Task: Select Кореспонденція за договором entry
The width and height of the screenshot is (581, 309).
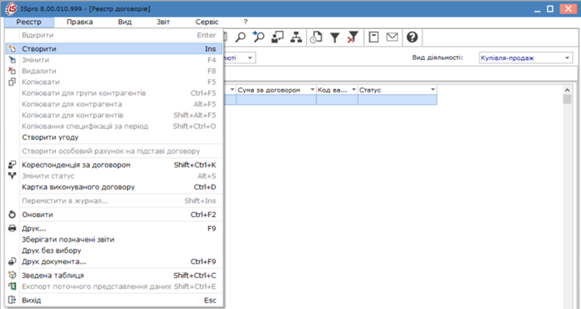Action: coord(114,165)
